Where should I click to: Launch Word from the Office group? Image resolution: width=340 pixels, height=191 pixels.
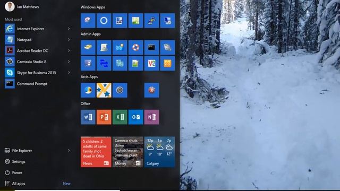coord(88,117)
